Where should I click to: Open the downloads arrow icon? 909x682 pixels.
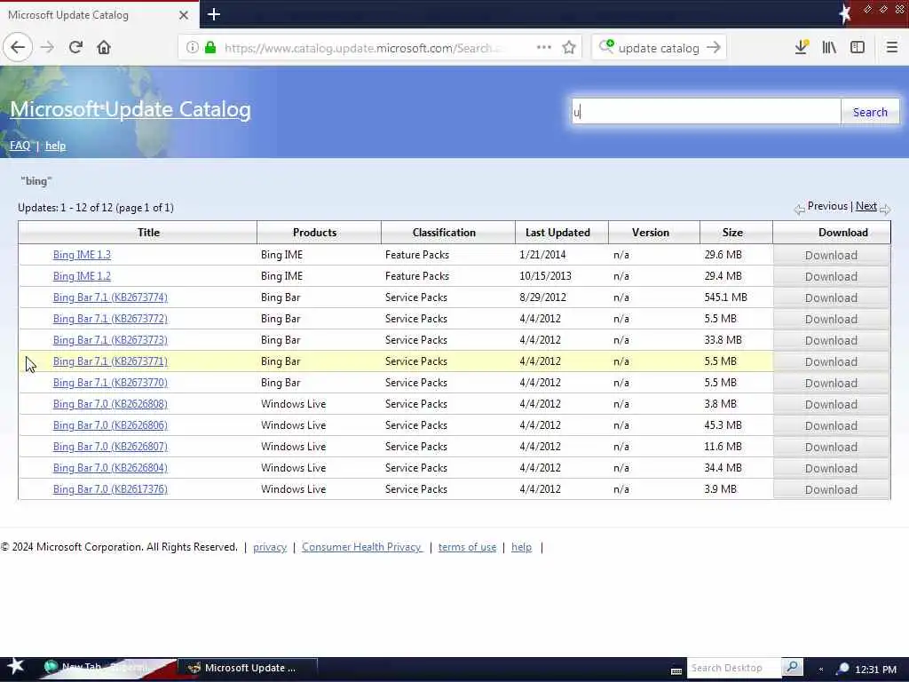(x=802, y=48)
